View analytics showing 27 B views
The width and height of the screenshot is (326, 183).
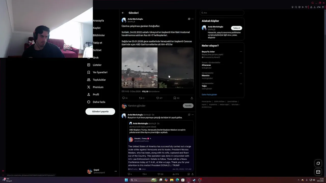click(x=176, y=174)
